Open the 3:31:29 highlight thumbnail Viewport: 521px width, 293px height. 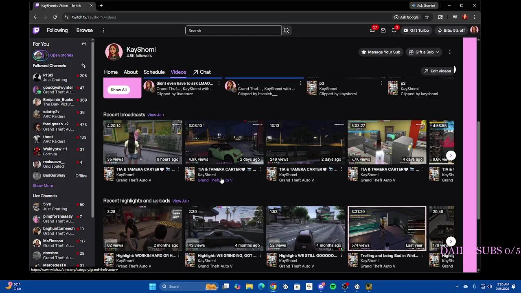click(x=387, y=228)
